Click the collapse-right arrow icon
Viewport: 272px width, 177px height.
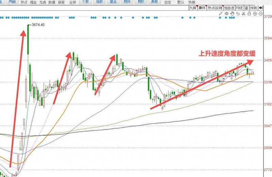[x=261, y=8]
